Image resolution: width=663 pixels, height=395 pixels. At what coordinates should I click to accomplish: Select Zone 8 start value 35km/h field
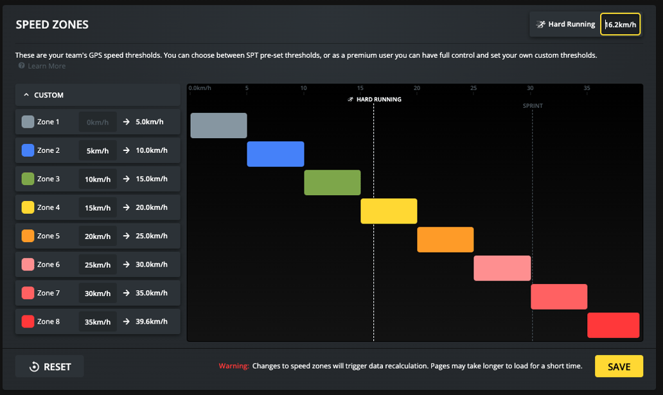tap(98, 322)
